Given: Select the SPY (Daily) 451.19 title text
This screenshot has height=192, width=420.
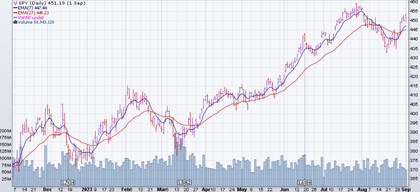Looking at the screenshot, I should click(52, 3).
